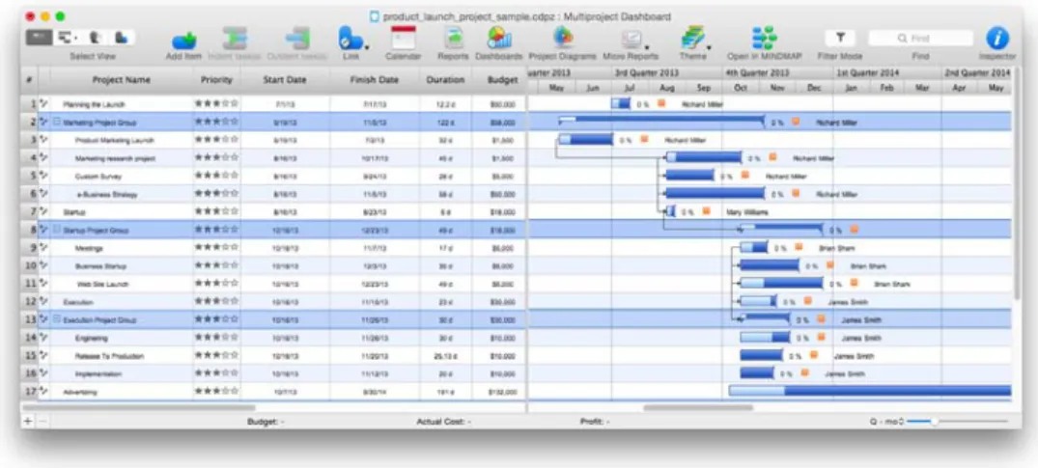Click the Indent task(s) toolbar icon
The width and height of the screenshot is (1038, 468).
pyautogui.click(x=235, y=39)
